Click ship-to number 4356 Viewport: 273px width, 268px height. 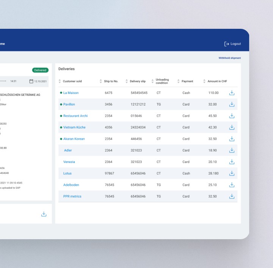[x=108, y=127]
